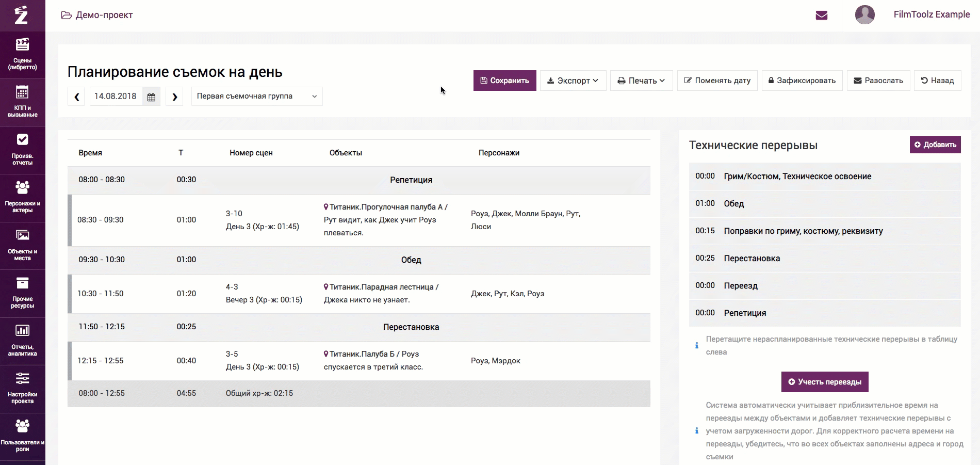Screen dimensions: 980x465
Task: Click the characters cell Роуз, Мэрдок
Action: tap(496, 361)
